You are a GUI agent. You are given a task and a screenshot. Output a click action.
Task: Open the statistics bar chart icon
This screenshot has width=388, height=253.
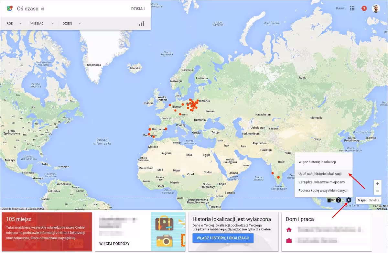coord(141,23)
